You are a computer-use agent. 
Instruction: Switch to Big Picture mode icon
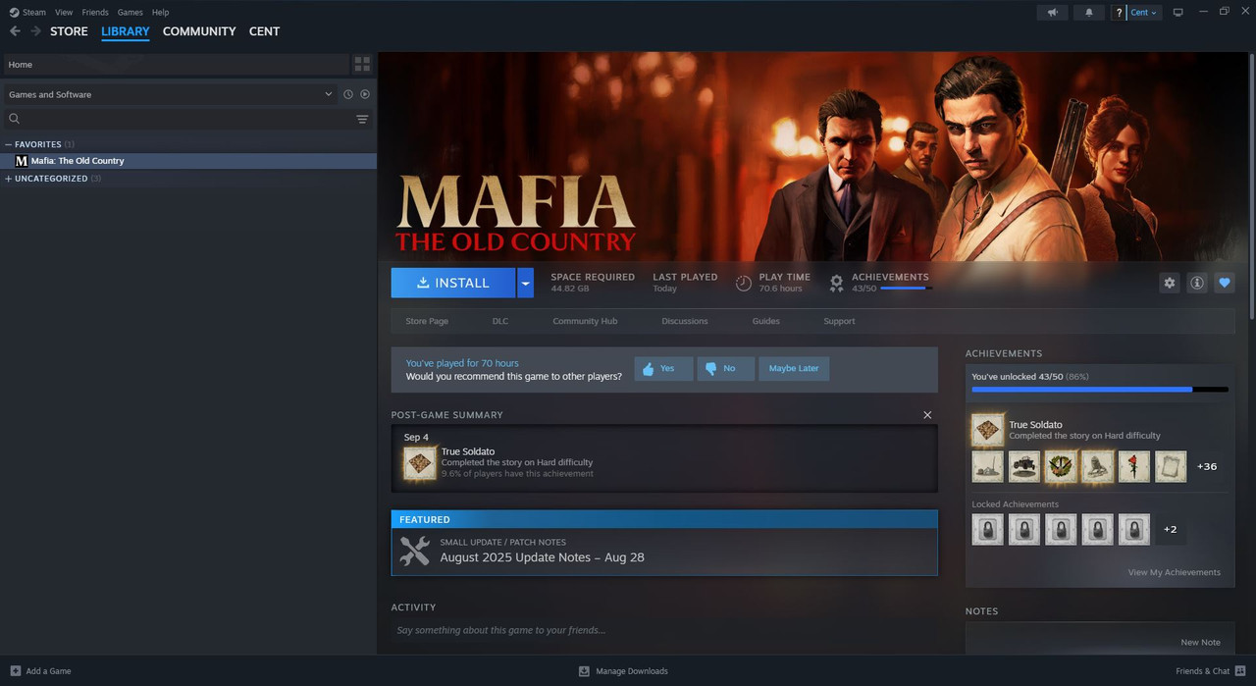click(1178, 12)
